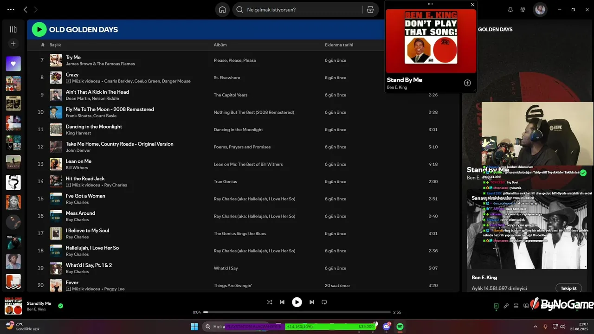Open Liked Songs in the sidebar

click(x=13, y=64)
